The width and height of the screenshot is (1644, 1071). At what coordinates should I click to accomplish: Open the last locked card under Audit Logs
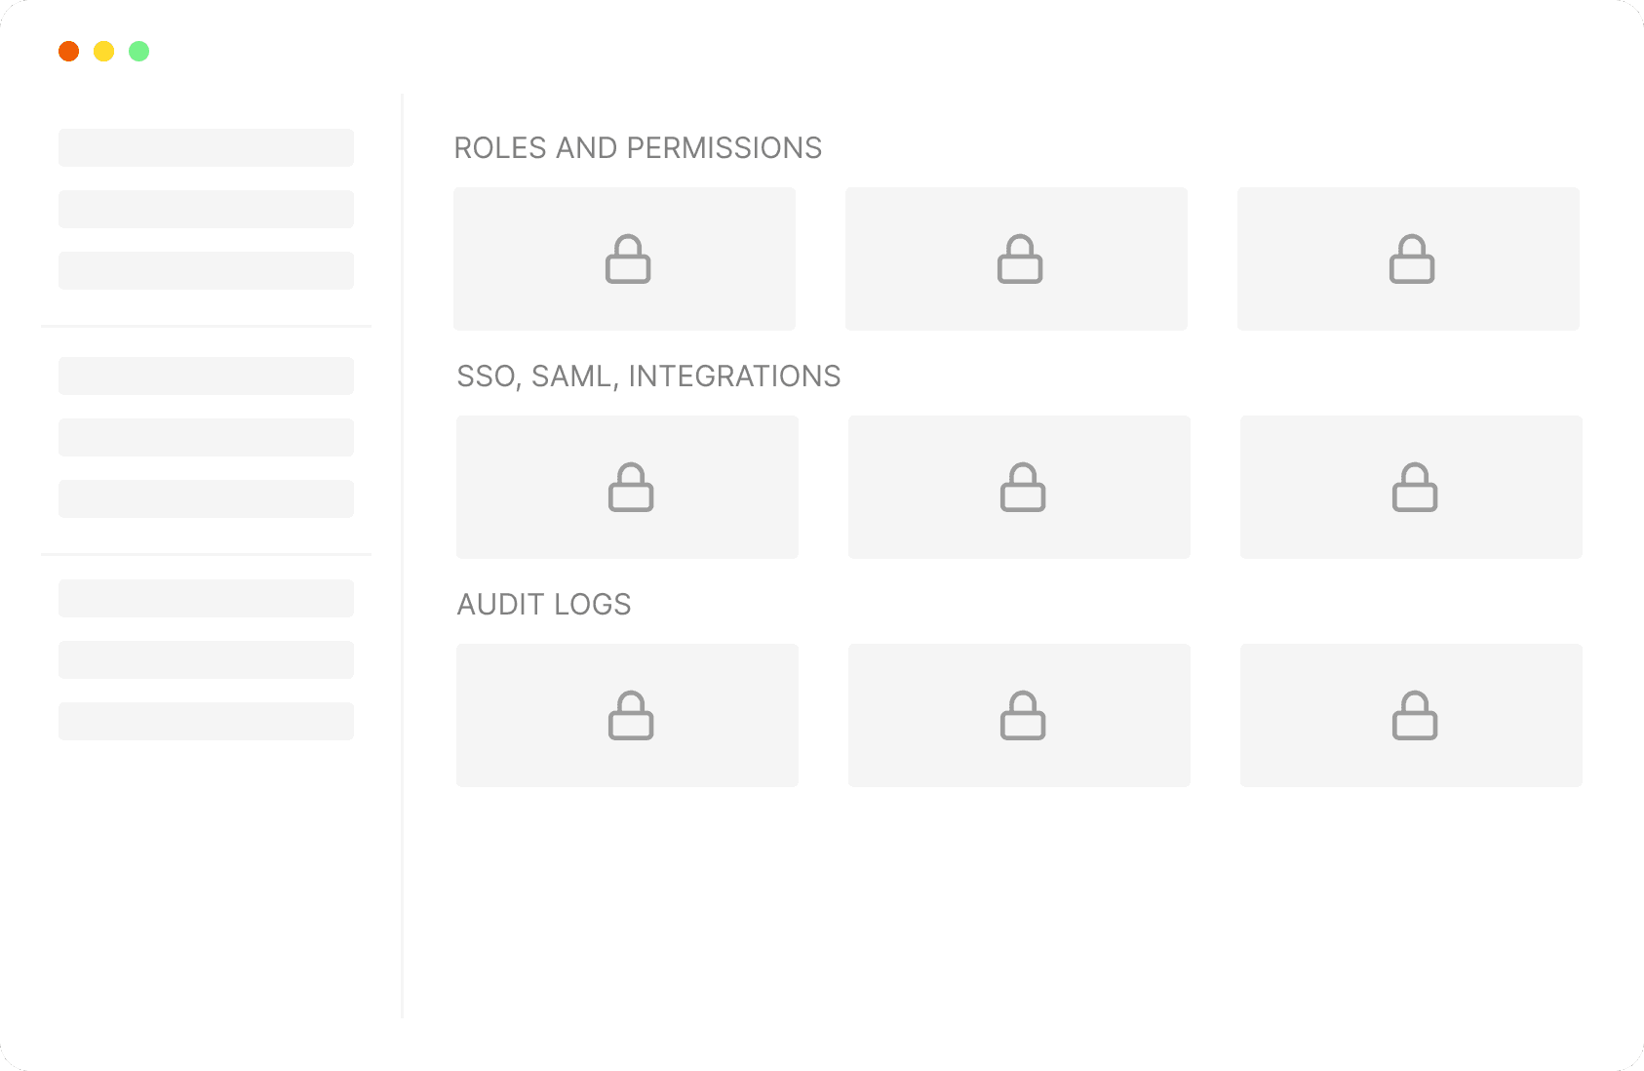[1411, 715]
